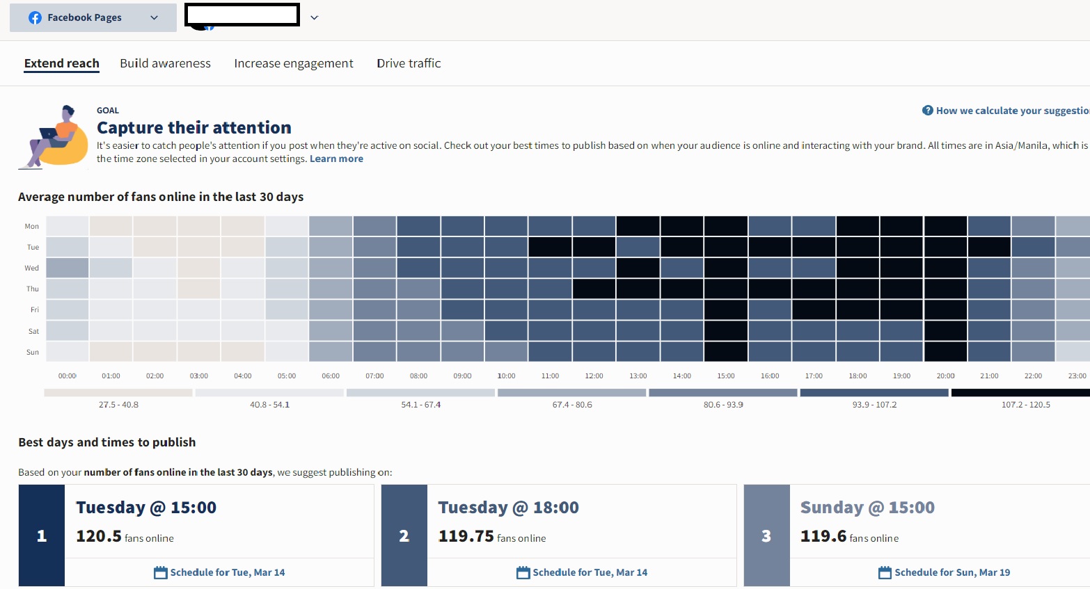
Task: Click the 67.4 - 80.6 legend color bar
Action: tap(572, 393)
